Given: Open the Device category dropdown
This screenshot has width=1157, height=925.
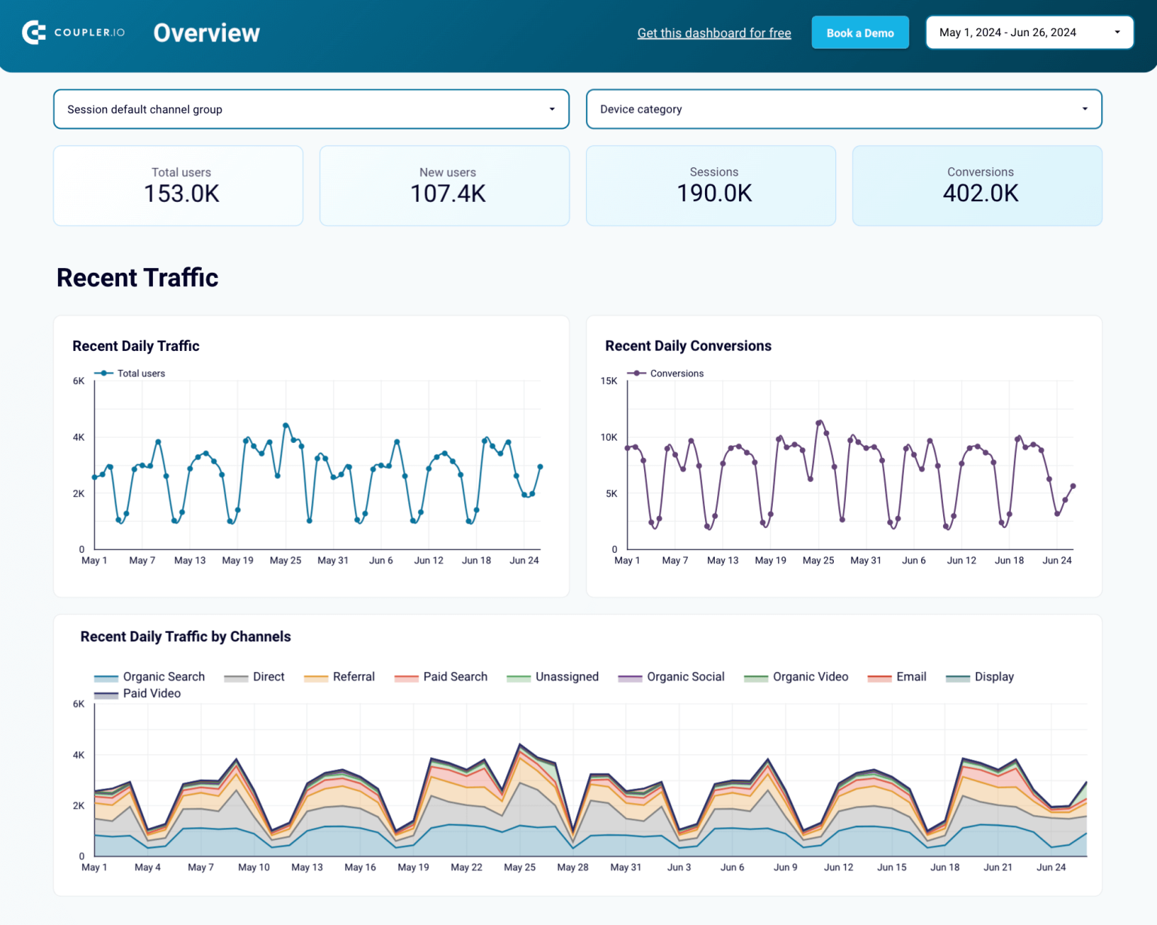Looking at the screenshot, I should 844,108.
